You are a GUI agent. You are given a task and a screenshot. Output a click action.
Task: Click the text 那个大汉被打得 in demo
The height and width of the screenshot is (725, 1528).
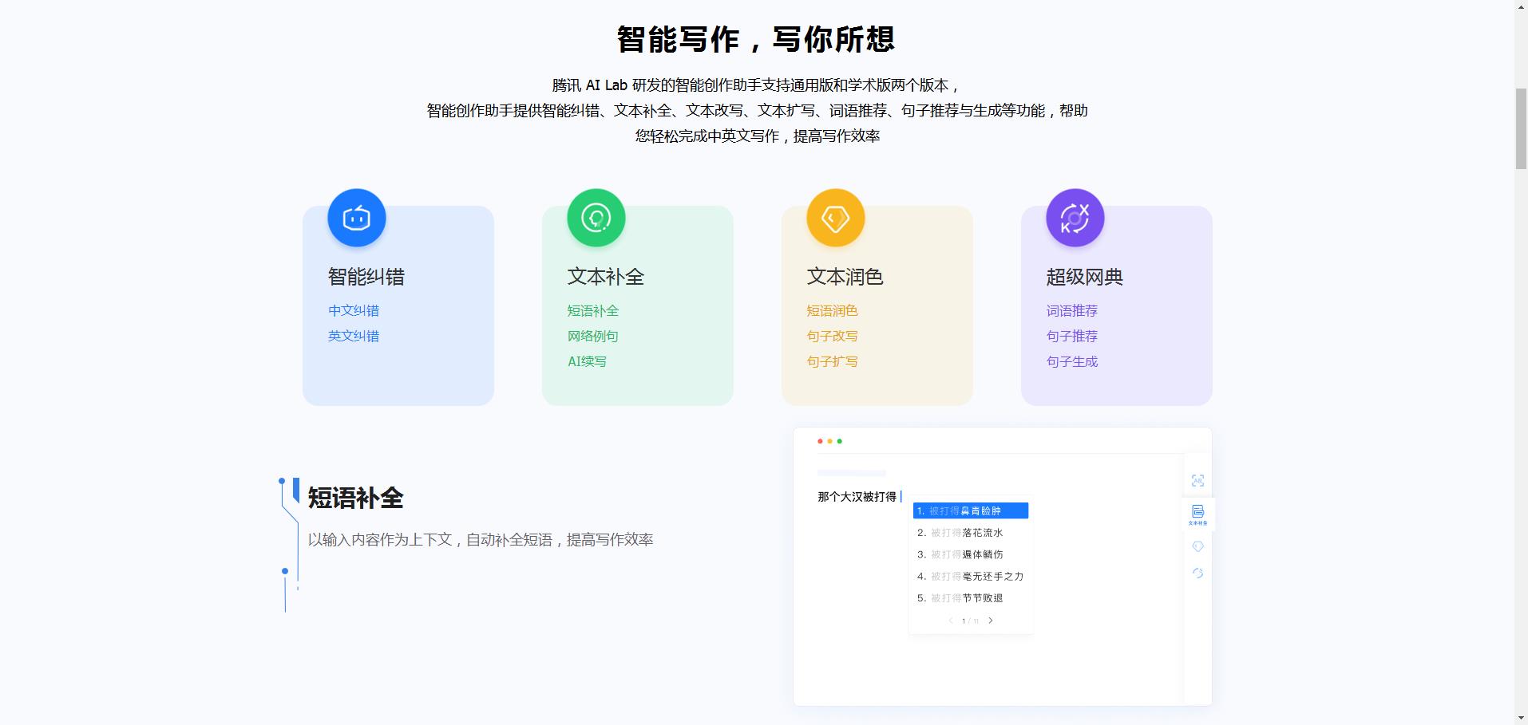tap(857, 497)
